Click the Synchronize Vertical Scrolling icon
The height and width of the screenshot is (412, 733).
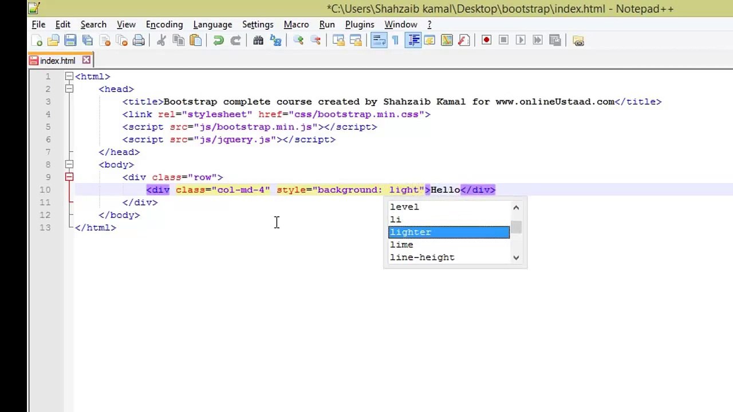pos(338,41)
